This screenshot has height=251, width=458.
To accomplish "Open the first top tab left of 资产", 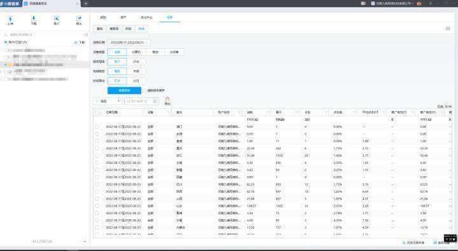I will (103, 18).
